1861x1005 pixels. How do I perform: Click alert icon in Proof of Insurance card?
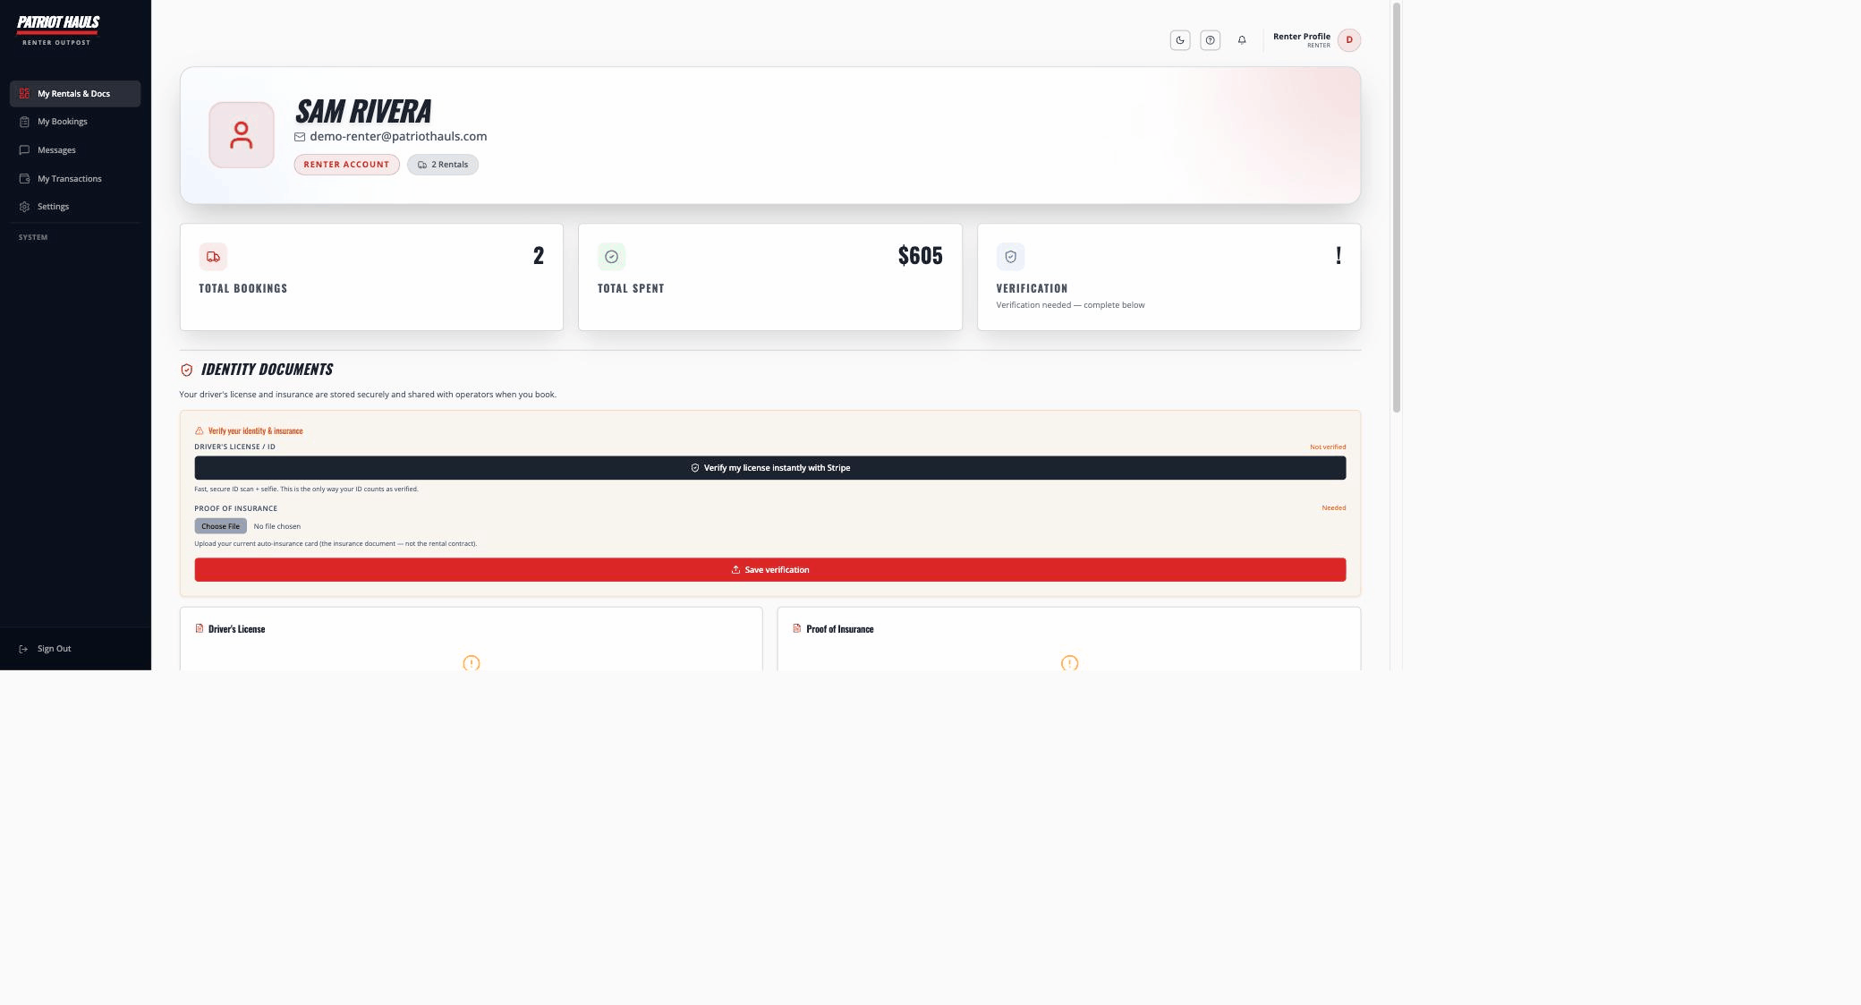(1069, 663)
